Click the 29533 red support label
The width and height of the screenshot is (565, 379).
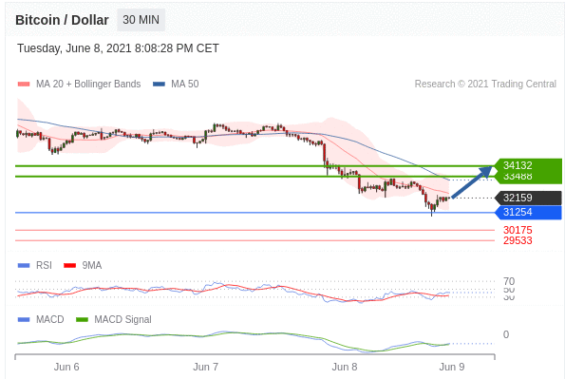click(518, 240)
